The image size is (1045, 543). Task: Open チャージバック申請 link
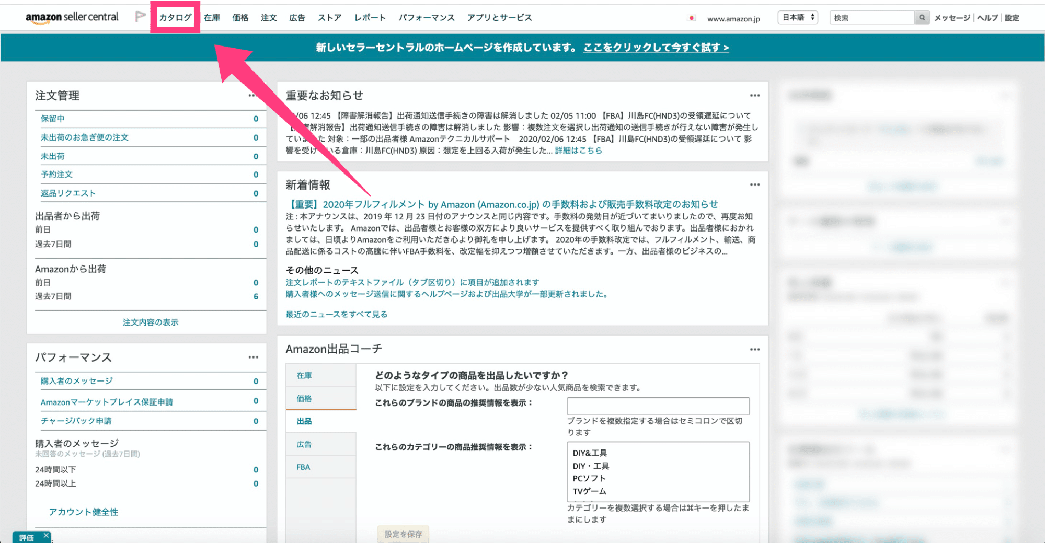point(76,421)
